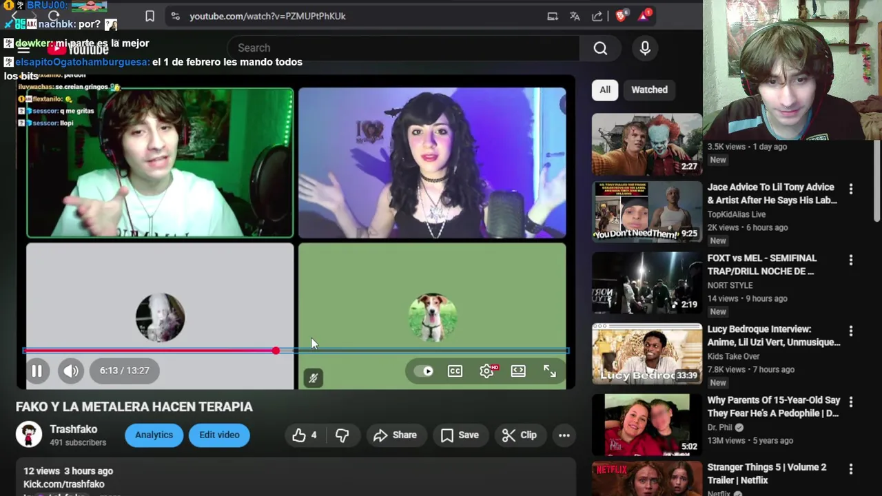Click TopKidAlias Live channel name
The height and width of the screenshot is (496, 882).
(x=737, y=214)
